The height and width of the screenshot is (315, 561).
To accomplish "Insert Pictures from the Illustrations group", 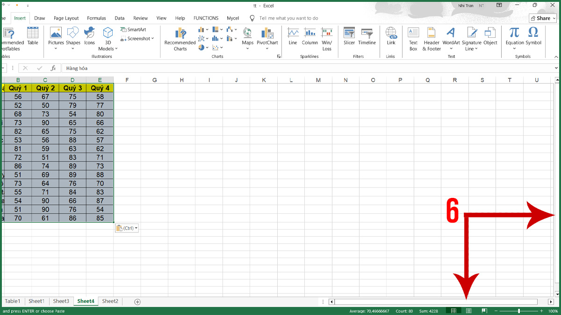I will pyautogui.click(x=56, y=39).
